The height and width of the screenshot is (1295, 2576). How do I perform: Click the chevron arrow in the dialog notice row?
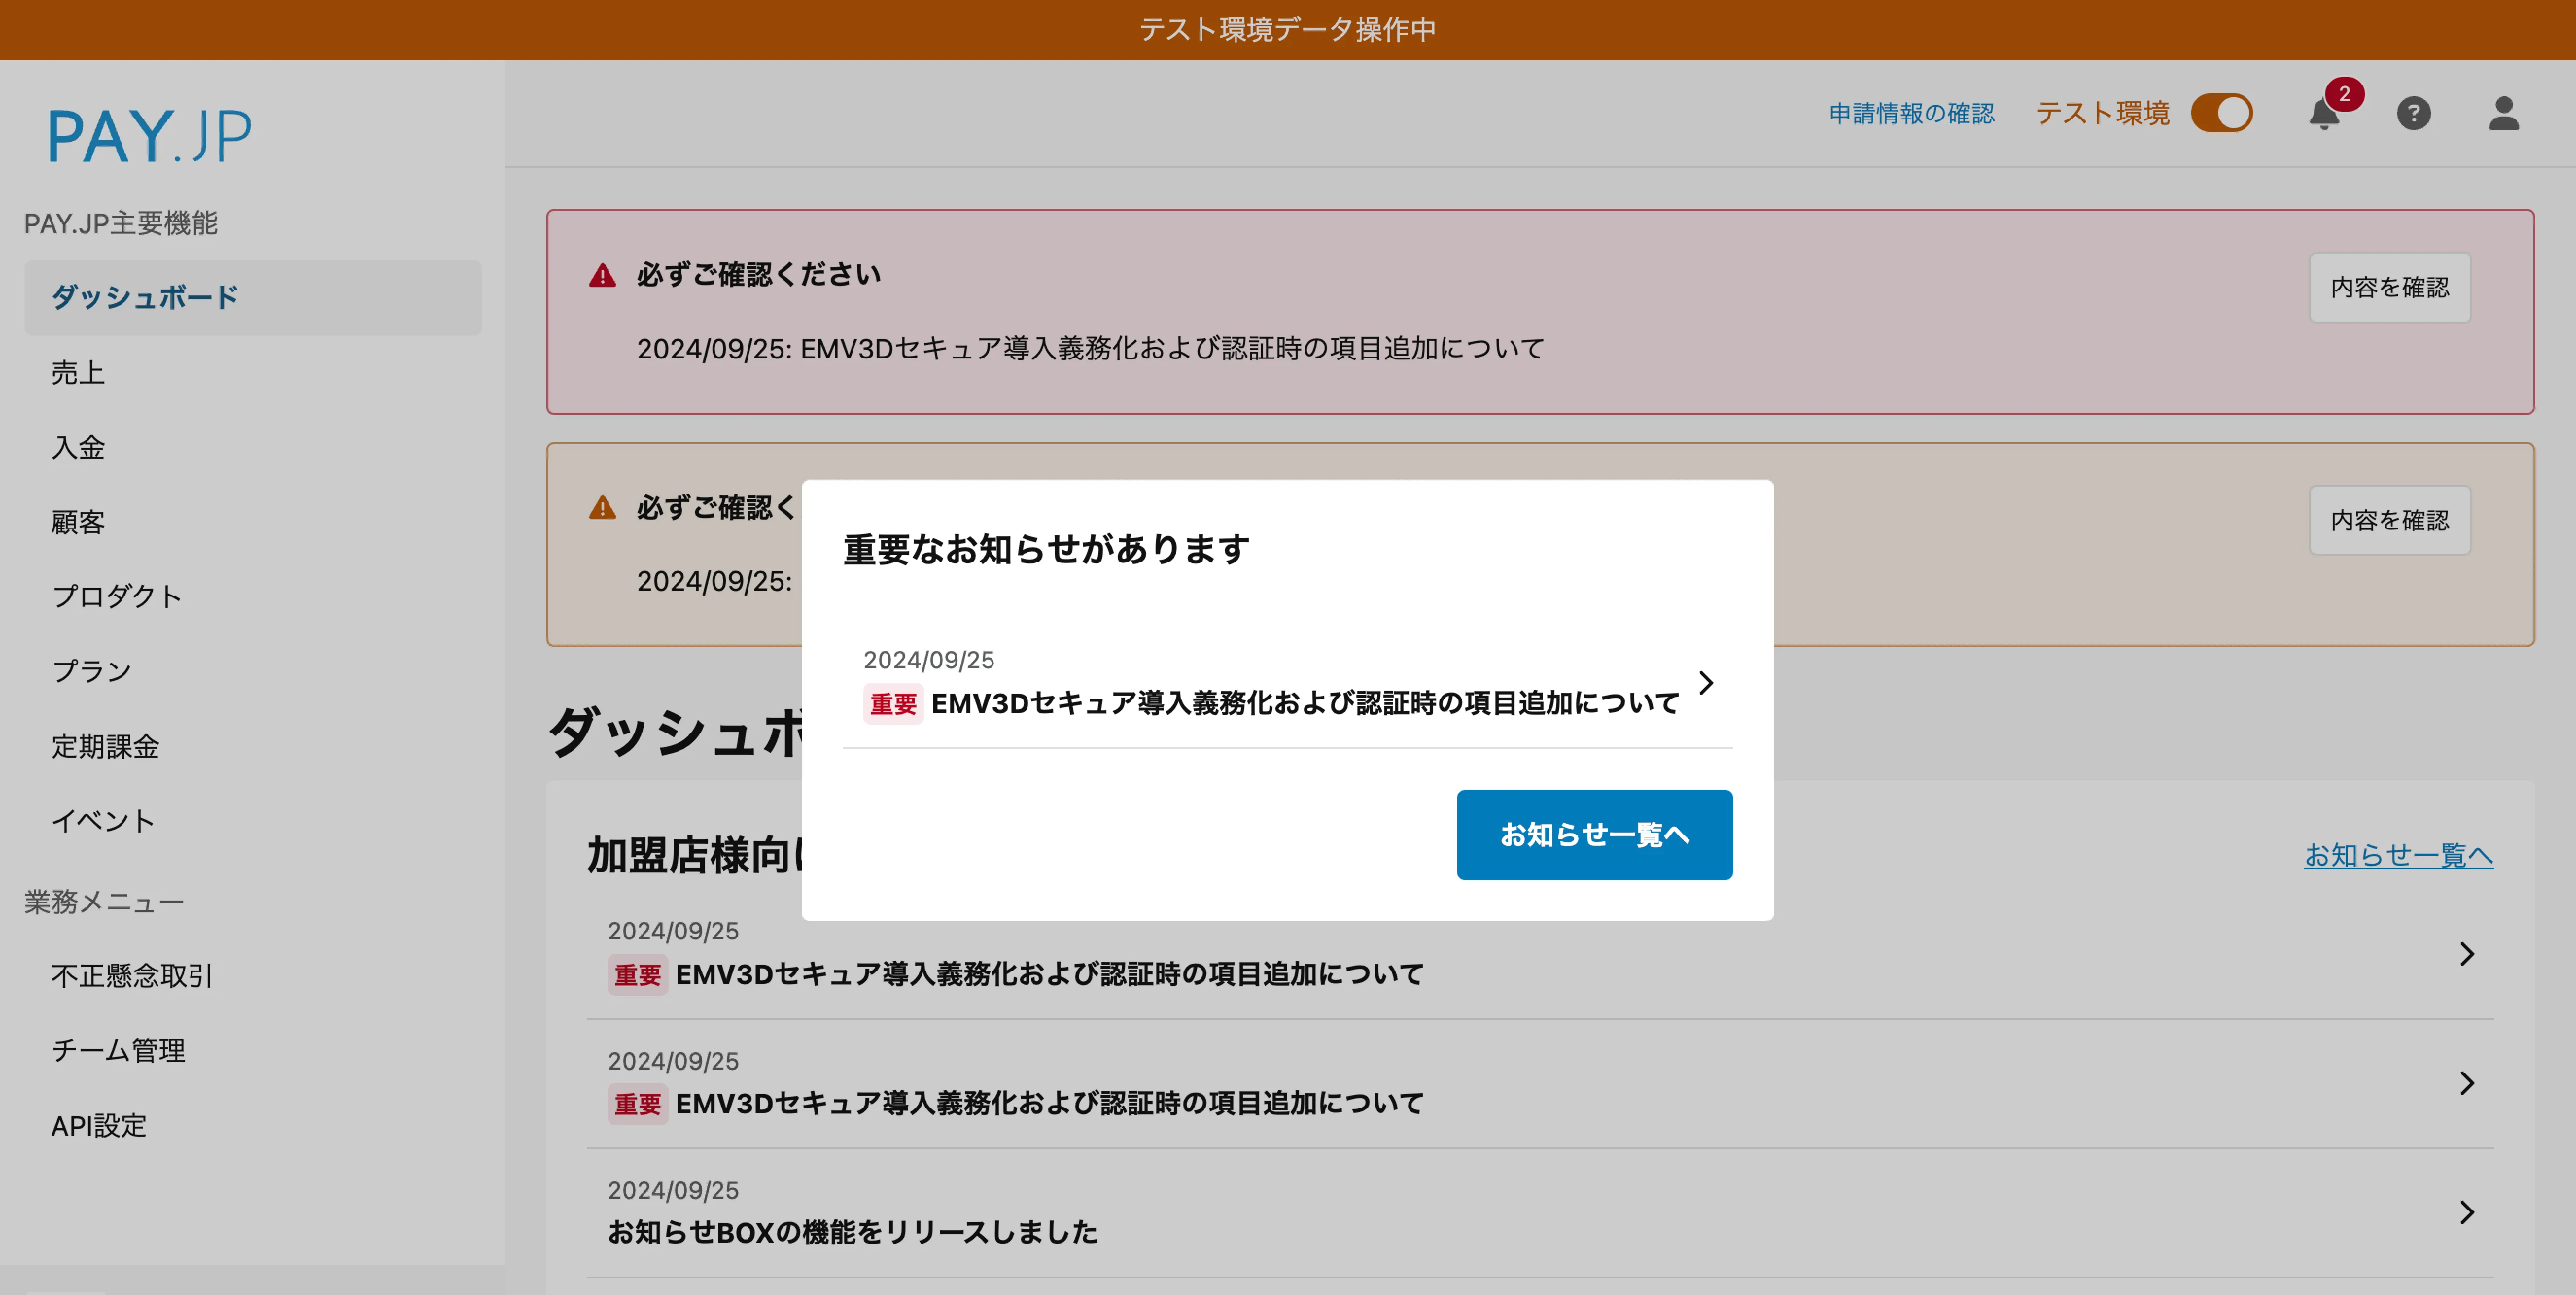click(1706, 683)
